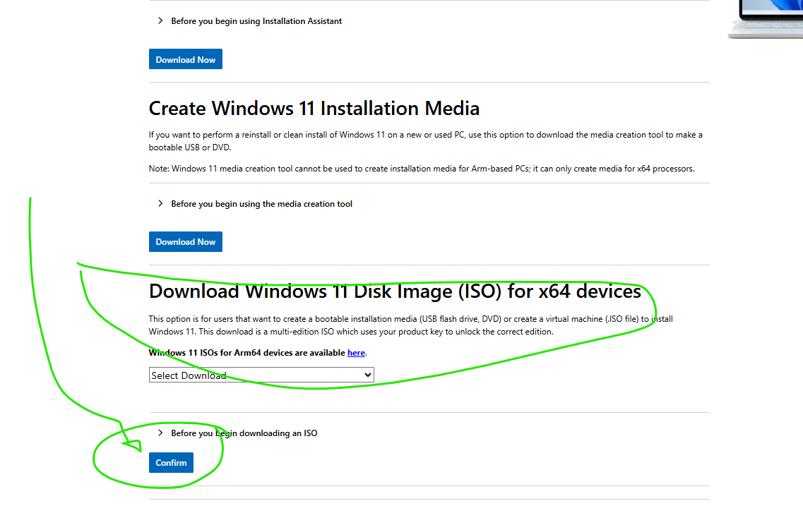Open the 'here' link for Arm64 ISOs
Screen dimensions: 803x506
(356, 353)
